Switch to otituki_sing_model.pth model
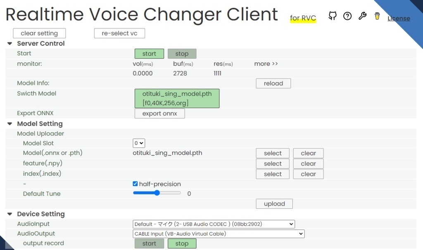Viewport: 423px width, 250px height. point(177,98)
